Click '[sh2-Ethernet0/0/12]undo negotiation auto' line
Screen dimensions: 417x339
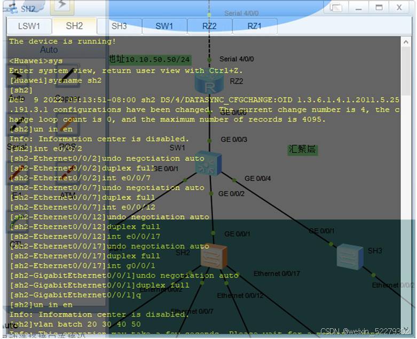[109, 217]
